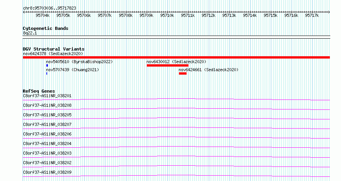Select the long red nsv6424378 variant bar
Screen dimensions: 341x181
[176, 57]
